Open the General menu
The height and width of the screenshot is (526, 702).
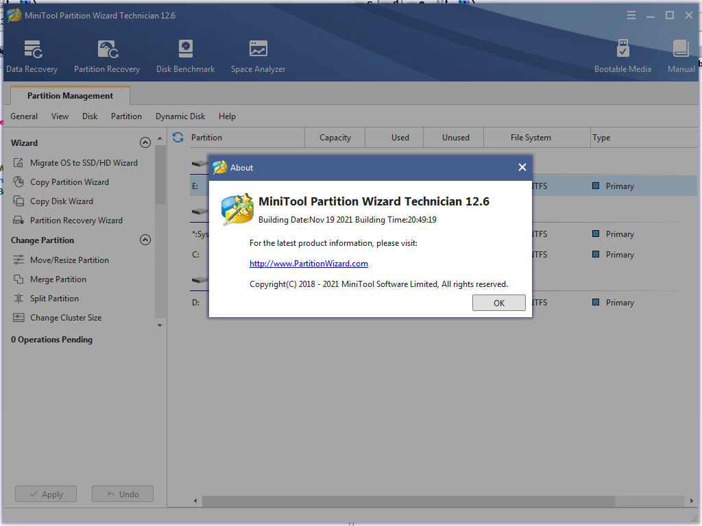coord(24,116)
